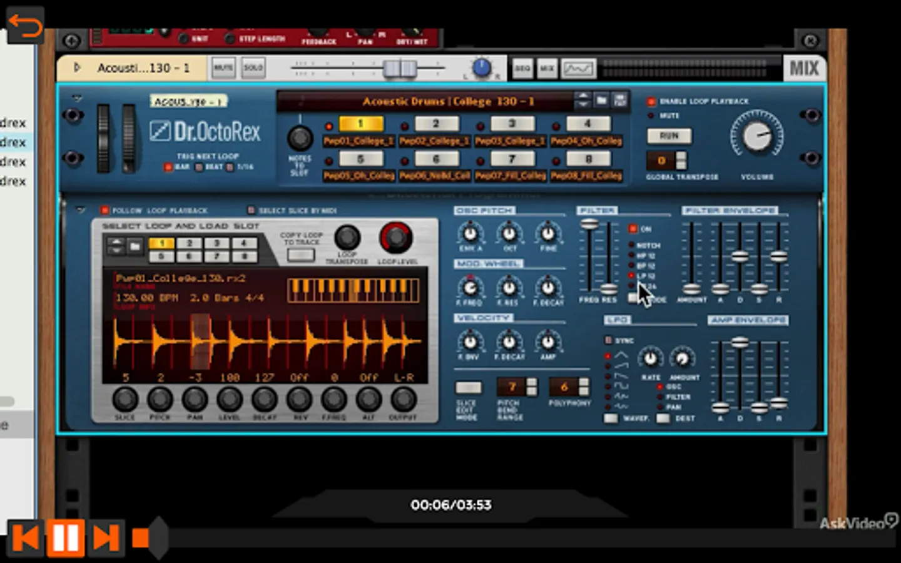Adjust Global Transpose stepper arrows
The image size is (901, 563).
681,160
